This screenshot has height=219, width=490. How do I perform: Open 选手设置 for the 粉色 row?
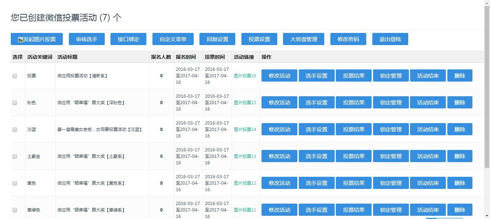point(317,102)
